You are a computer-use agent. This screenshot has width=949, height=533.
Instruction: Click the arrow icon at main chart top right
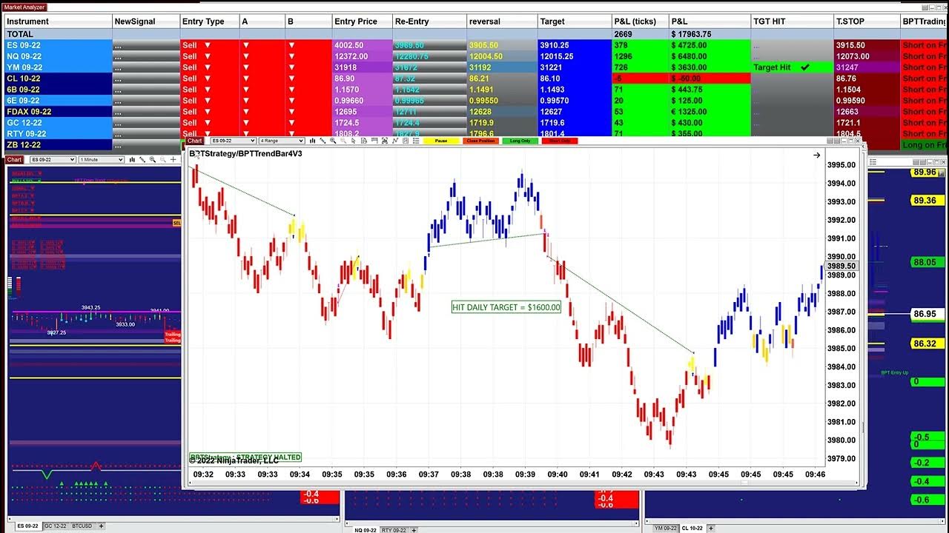816,155
